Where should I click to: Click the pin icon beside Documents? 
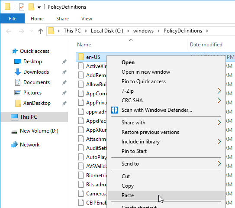point(64,82)
